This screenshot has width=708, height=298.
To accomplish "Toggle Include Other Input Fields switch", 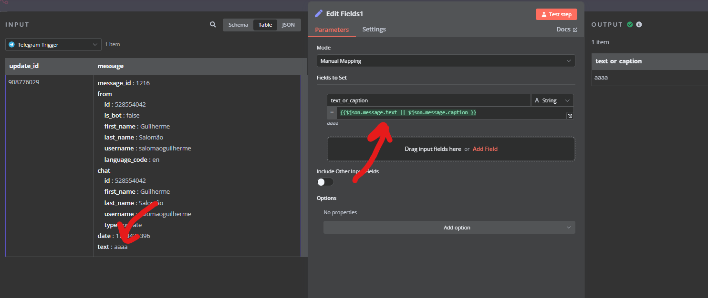I will click(x=325, y=182).
